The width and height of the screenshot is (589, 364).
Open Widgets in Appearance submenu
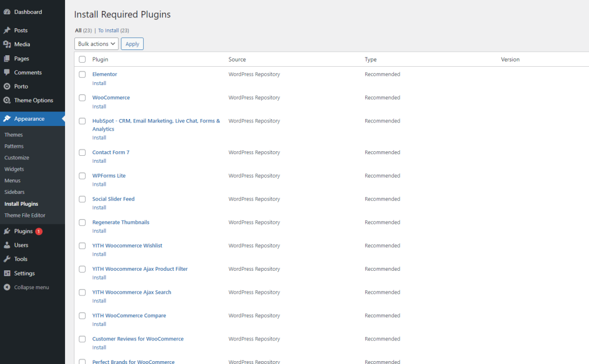[x=14, y=169]
